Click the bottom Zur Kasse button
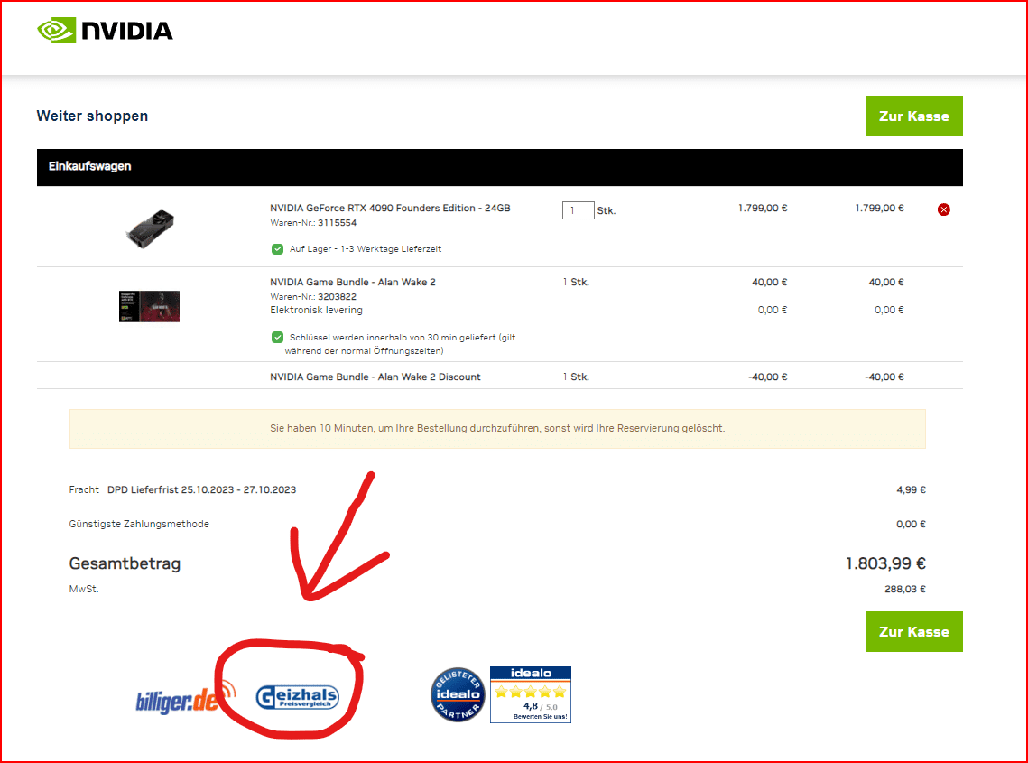 pyautogui.click(x=914, y=632)
